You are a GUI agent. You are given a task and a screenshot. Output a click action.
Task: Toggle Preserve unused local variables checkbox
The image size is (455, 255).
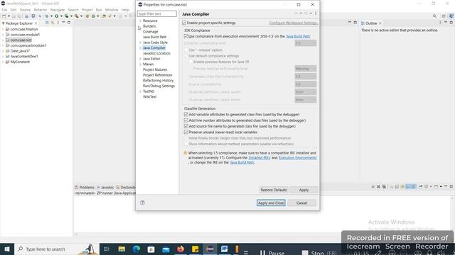point(186,132)
